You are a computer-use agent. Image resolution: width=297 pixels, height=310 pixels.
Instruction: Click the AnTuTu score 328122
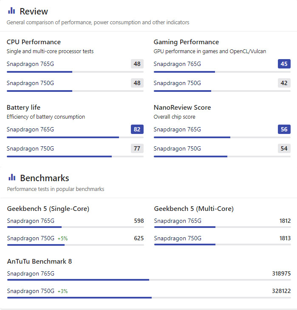tap(281, 291)
